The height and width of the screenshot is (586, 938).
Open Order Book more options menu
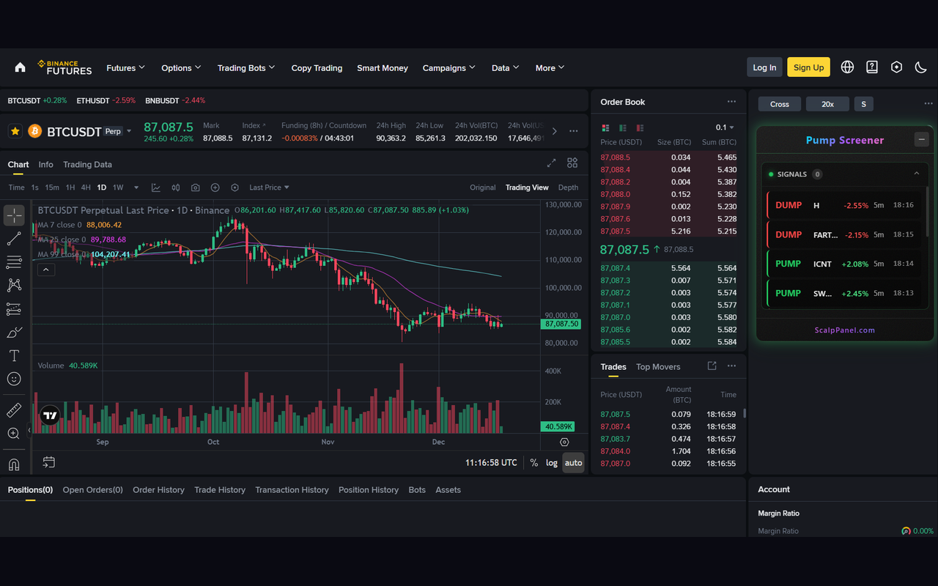click(x=731, y=102)
